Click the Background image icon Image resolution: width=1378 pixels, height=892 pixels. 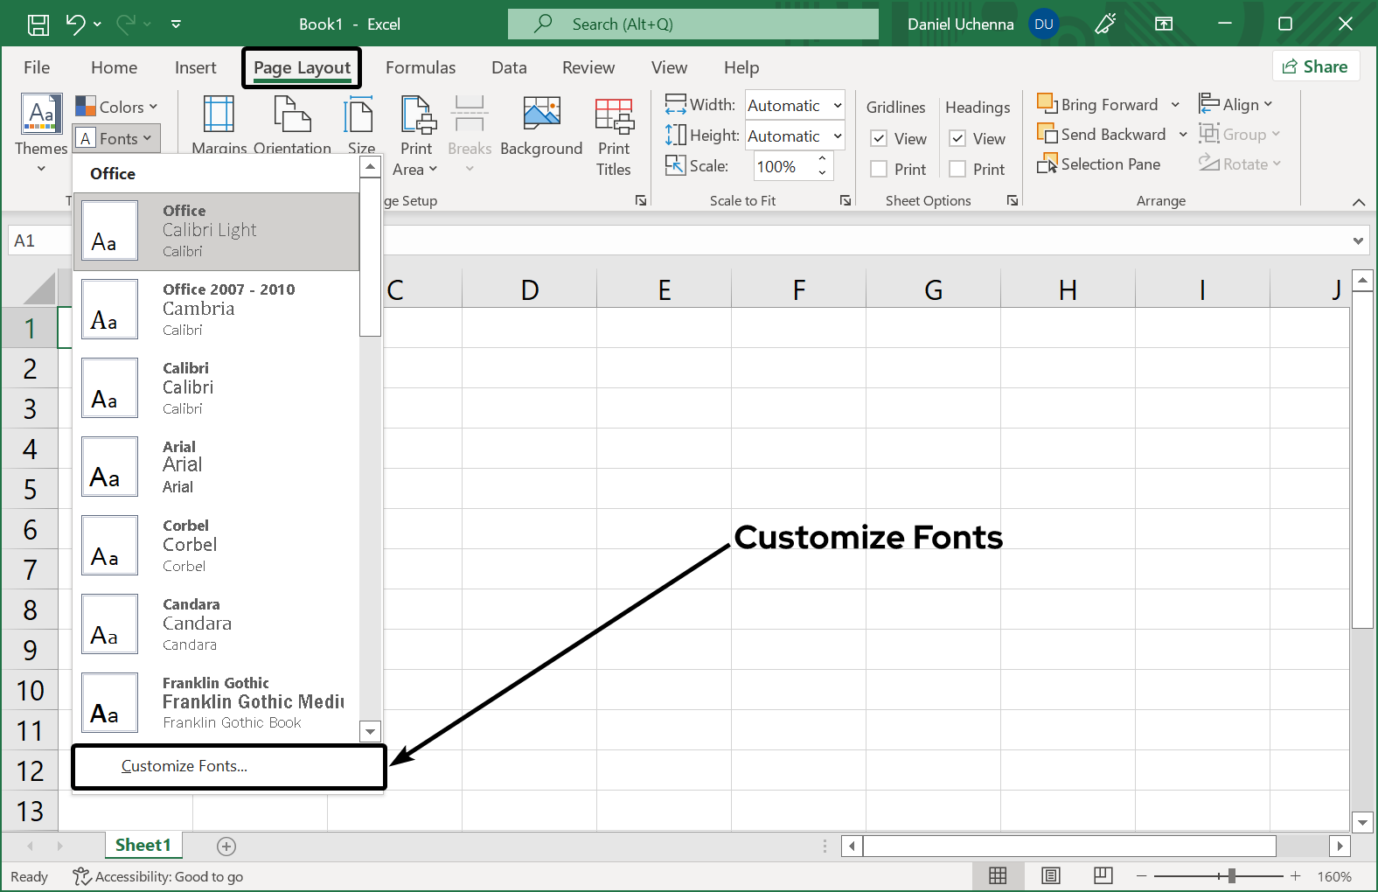pyautogui.click(x=541, y=115)
